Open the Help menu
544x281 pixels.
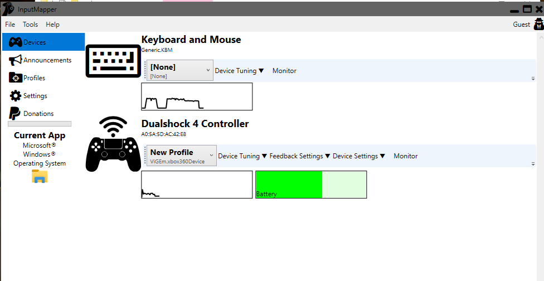52,25
